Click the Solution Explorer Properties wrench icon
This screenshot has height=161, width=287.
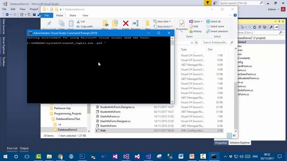tap(271, 27)
